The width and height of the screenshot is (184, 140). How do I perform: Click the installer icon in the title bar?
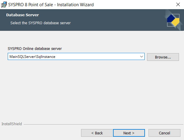tap(4, 4)
